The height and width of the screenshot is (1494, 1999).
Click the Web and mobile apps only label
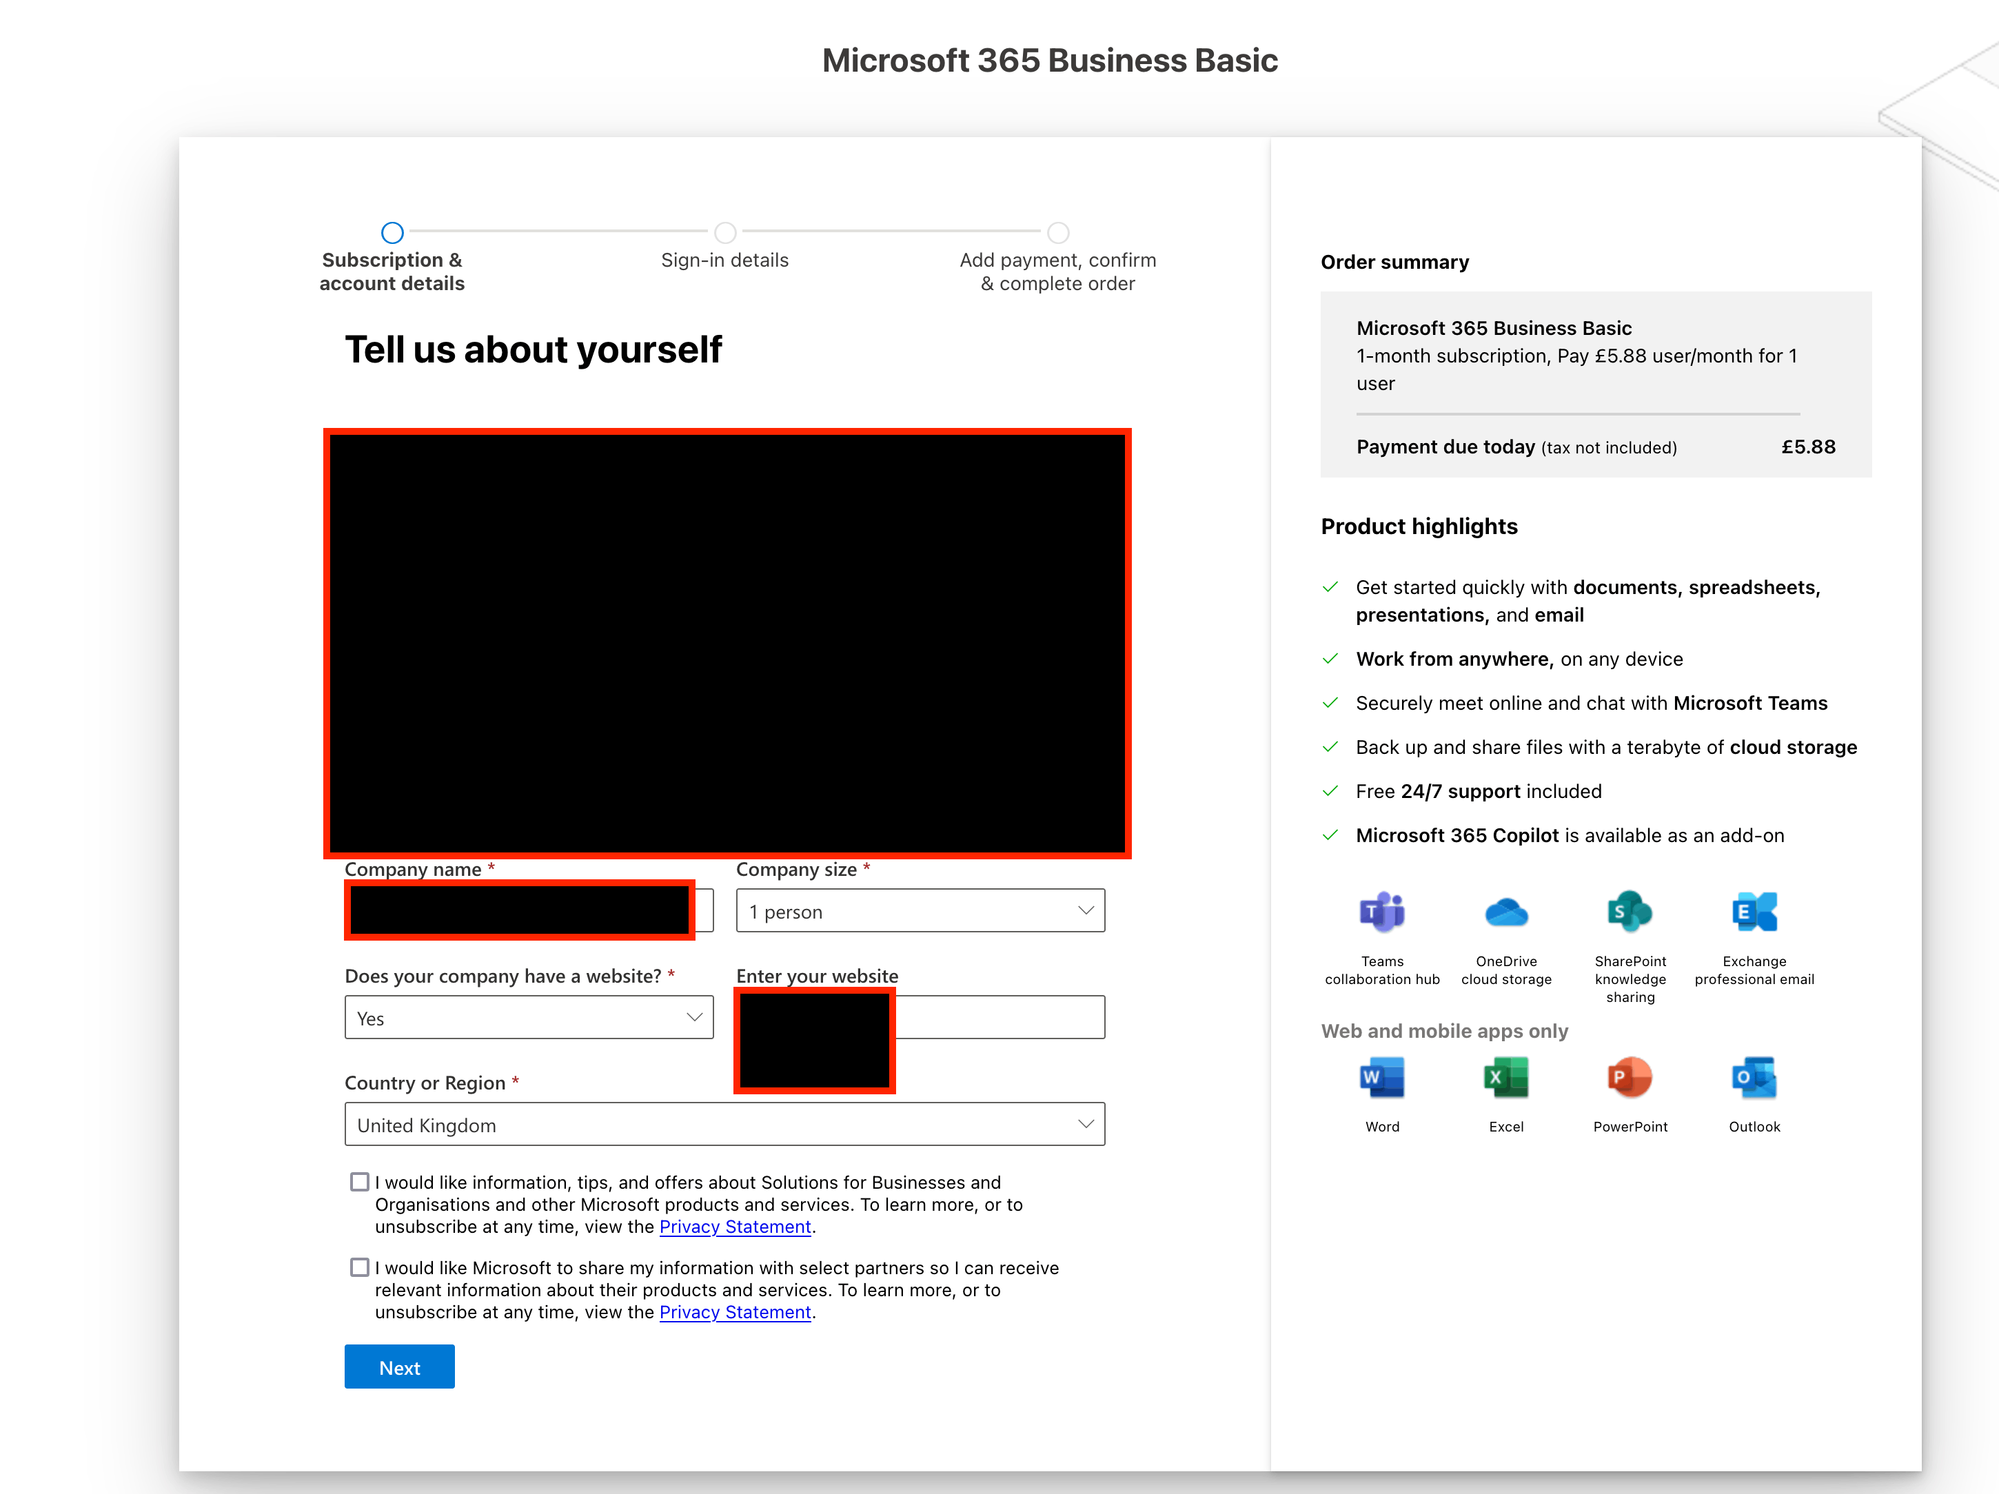click(x=1444, y=1032)
